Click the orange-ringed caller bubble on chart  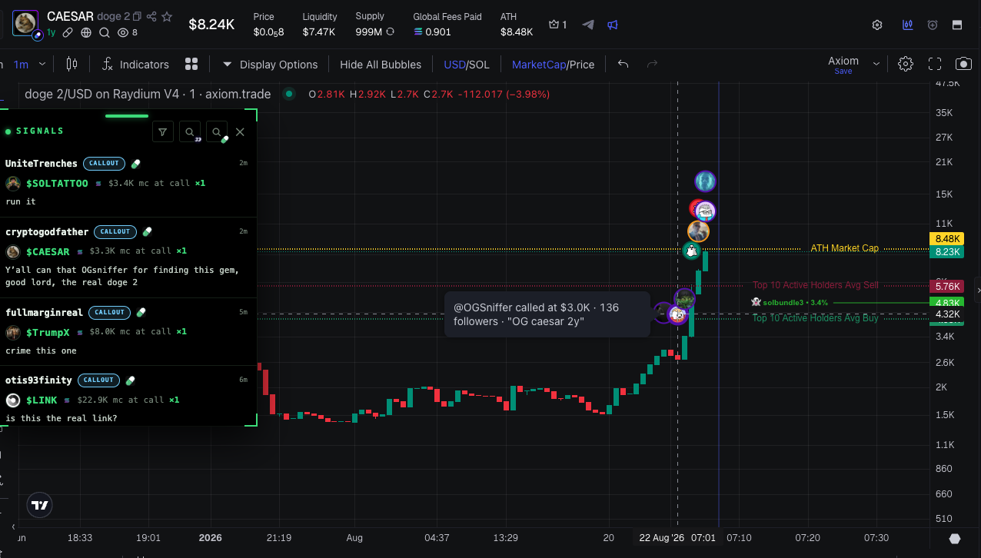click(x=698, y=231)
